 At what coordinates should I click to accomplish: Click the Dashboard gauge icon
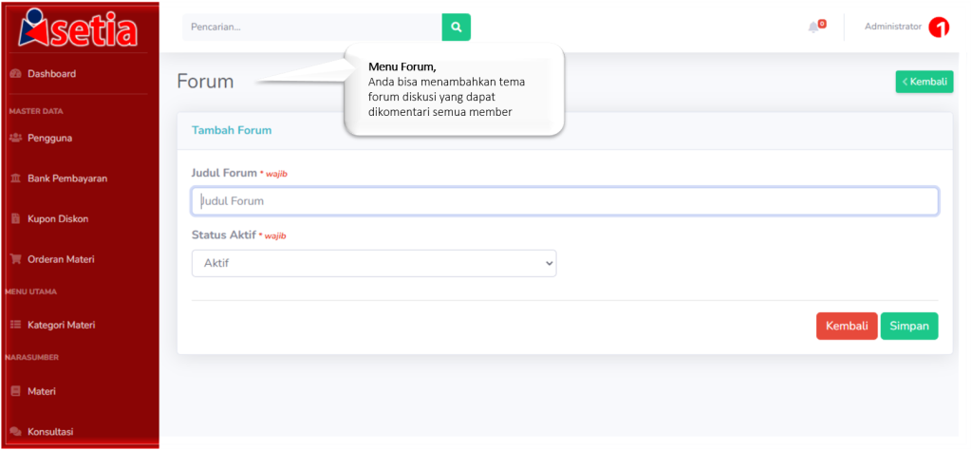tap(16, 74)
